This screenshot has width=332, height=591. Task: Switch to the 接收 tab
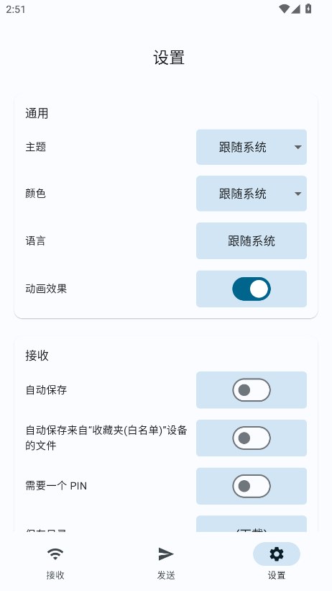pos(55,561)
